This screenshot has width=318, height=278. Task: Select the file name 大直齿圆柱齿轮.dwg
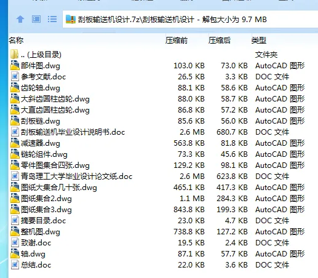(x=55, y=110)
